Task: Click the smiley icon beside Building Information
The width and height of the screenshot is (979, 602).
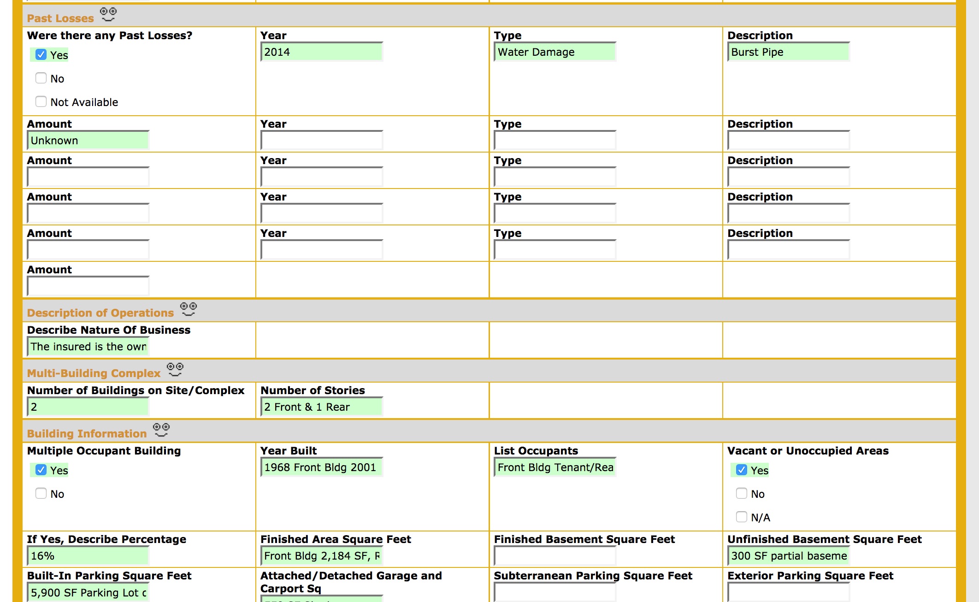Action: 161,430
